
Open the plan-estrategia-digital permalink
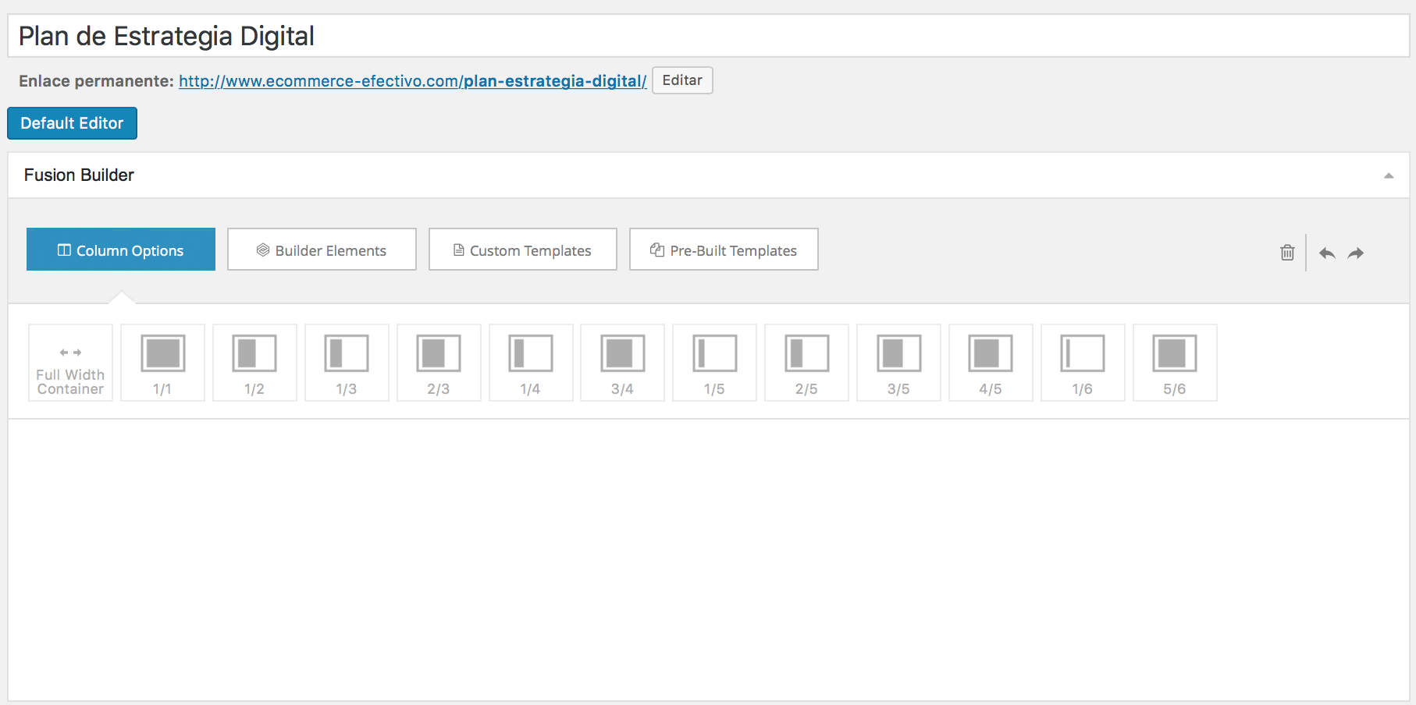tap(413, 81)
